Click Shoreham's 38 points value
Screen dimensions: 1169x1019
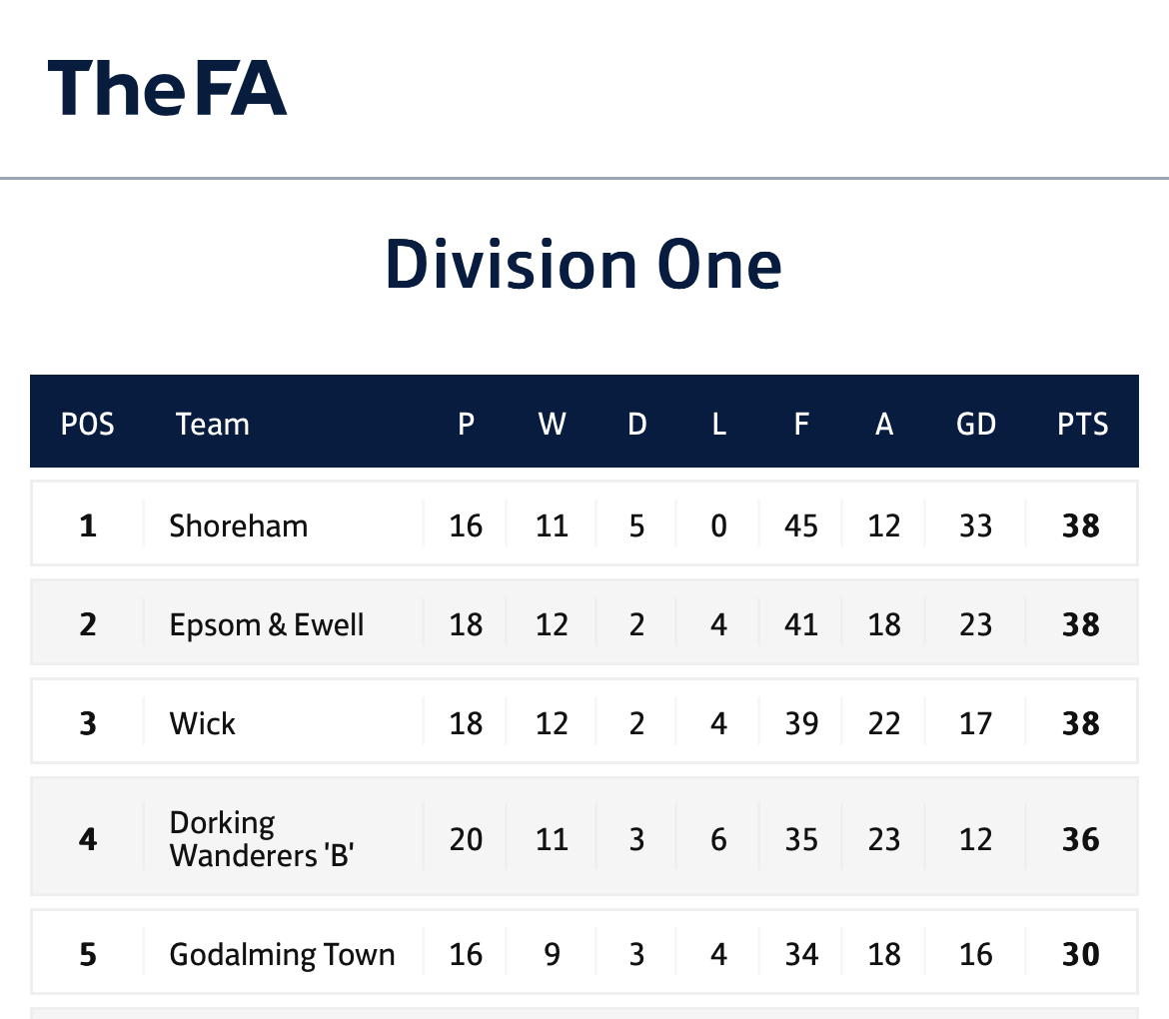pyautogui.click(x=1081, y=525)
